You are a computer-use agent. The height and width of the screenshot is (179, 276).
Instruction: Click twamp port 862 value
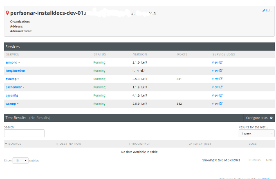tap(179, 104)
